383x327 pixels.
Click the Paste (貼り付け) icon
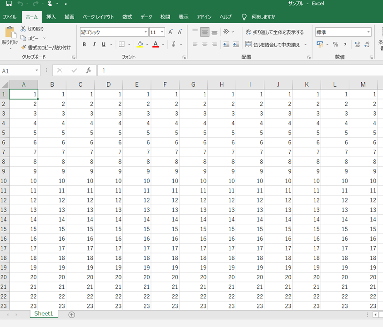point(10,32)
